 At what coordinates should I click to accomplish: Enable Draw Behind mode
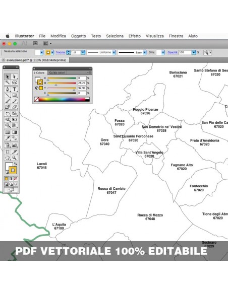tap(11, 184)
